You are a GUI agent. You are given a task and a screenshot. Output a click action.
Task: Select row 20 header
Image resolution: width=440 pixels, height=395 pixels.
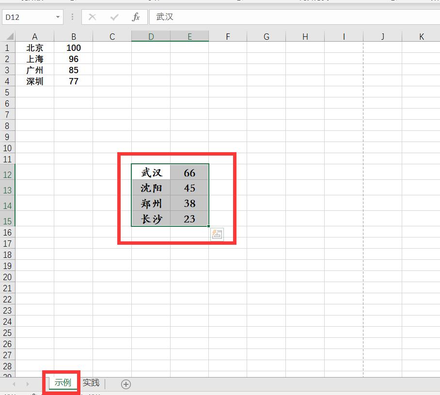click(x=7, y=277)
